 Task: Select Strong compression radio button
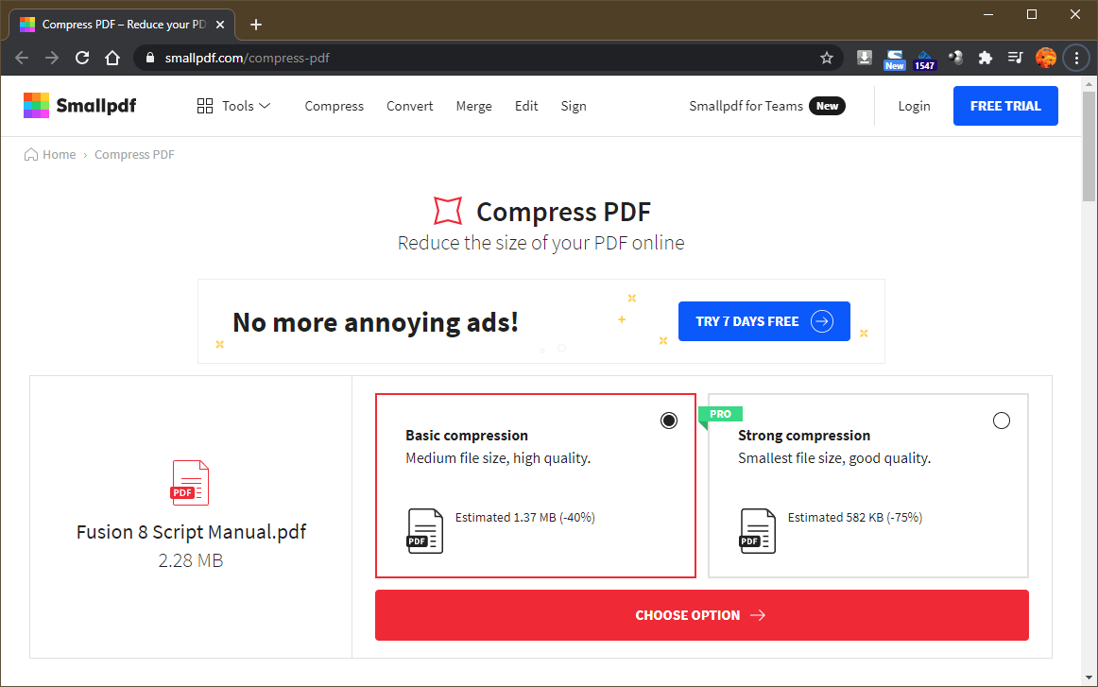click(1002, 421)
